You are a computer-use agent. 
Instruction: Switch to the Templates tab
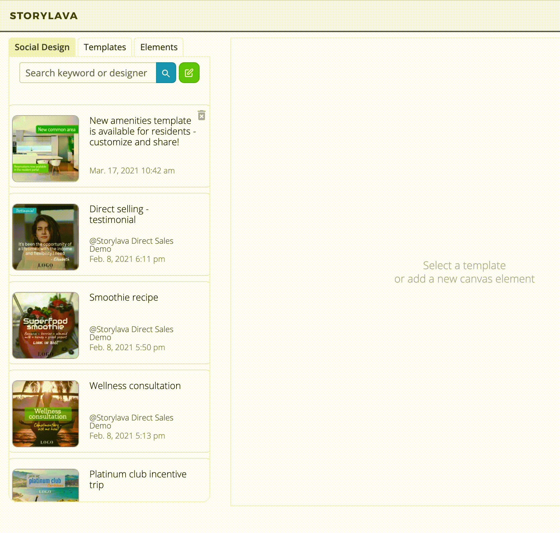coord(105,47)
